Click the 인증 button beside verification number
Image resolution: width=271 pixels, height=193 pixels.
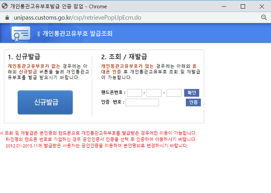click(193, 102)
